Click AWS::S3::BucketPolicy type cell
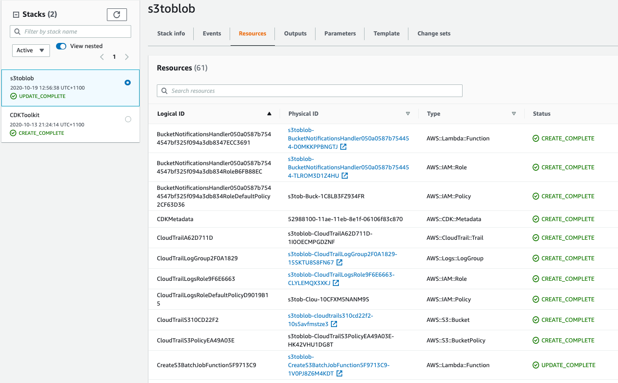618x383 pixels. 456,341
